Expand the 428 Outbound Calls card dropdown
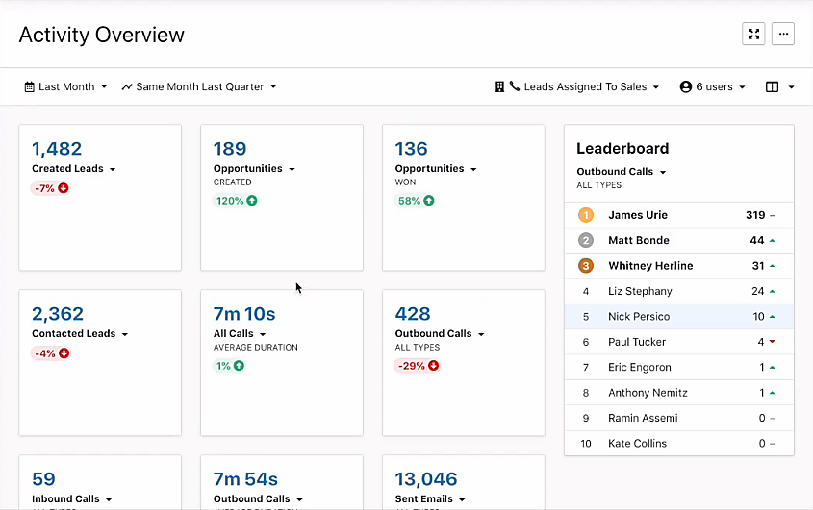Image resolution: width=813 pixels, height=510 pixels. (481, 334)
